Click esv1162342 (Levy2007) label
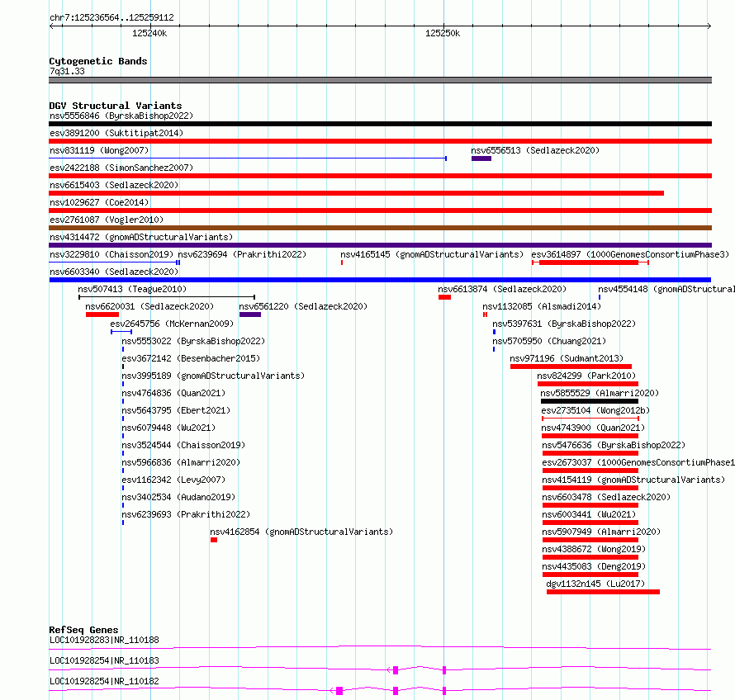Screen dimensions: 735x700 (x=174, y=480)
